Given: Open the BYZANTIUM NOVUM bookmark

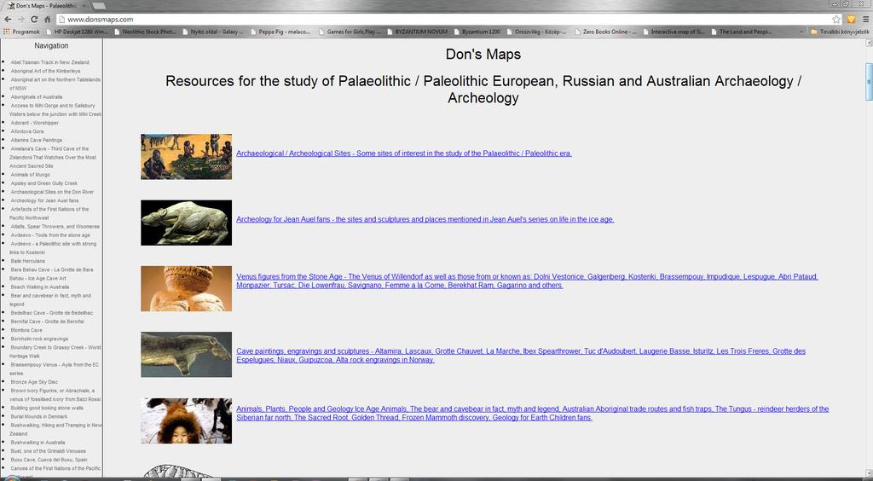Looking at the screenshot, I should (417, 32).
